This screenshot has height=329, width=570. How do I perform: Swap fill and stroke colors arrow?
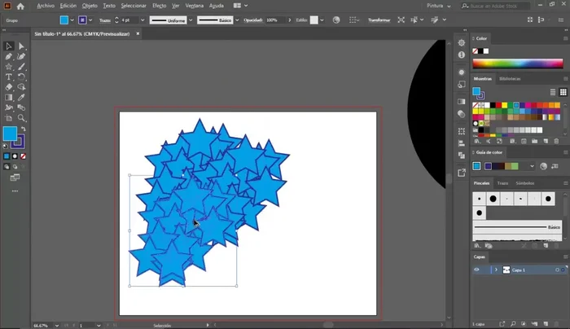(23, 129)
